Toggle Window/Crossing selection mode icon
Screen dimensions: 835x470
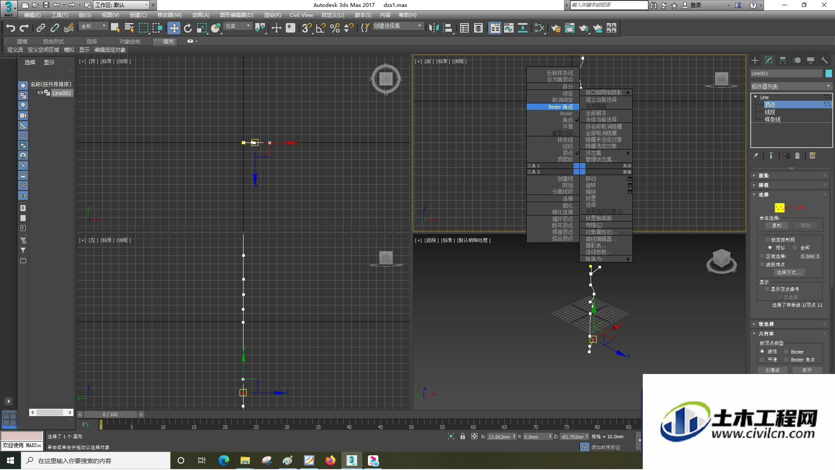coord(157,28)
